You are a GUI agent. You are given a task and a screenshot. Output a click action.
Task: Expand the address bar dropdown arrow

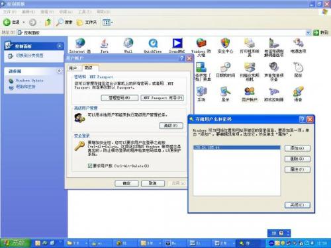308,32
